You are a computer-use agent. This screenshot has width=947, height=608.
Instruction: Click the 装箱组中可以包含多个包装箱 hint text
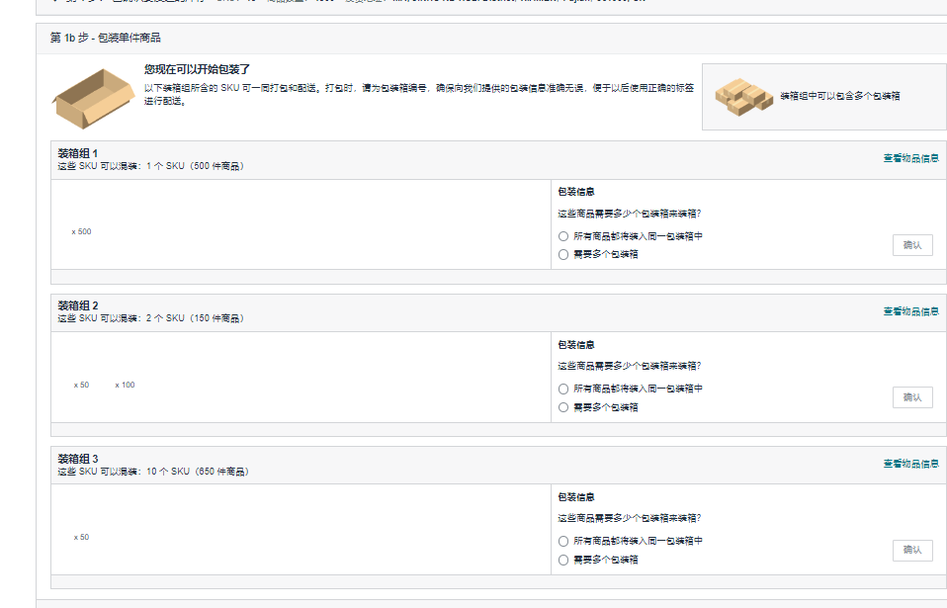[x=840, y=96]
